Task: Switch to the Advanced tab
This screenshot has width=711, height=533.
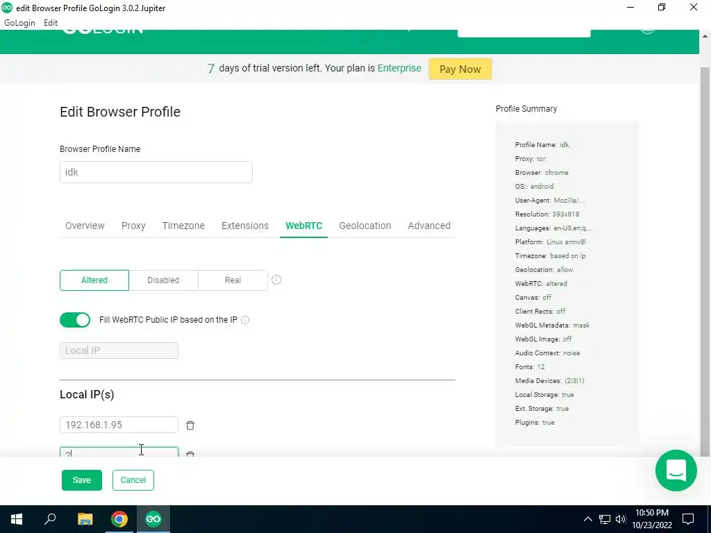Action: (429, 226)
